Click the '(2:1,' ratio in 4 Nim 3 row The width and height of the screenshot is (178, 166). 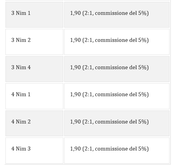pyautogui.click(x=88, y=149)
